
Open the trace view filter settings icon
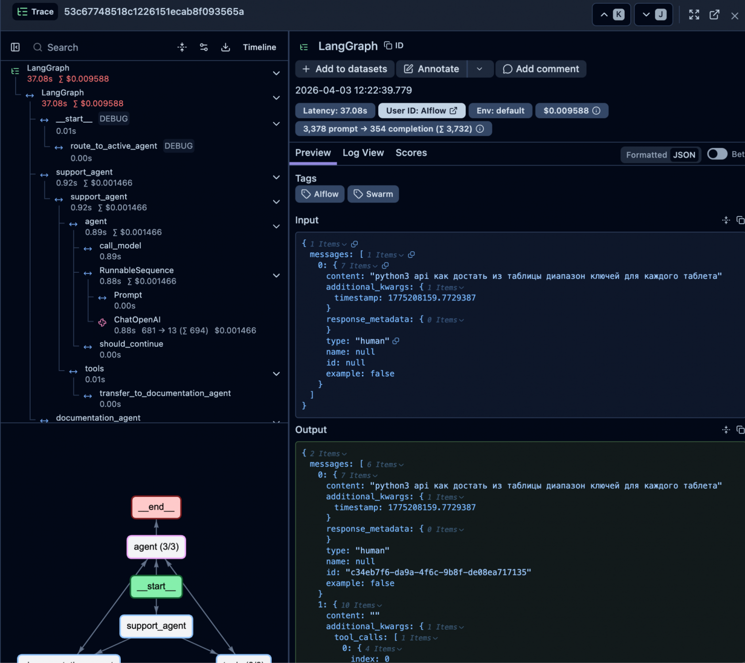(x=204, y=47)
